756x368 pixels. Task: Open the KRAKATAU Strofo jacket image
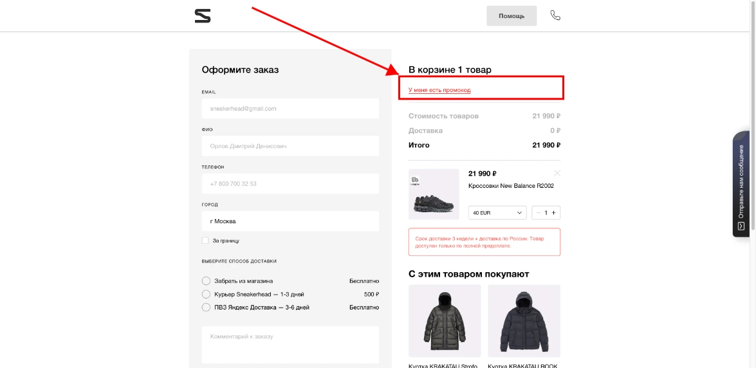pyautogui.click(x=445, y=321)
